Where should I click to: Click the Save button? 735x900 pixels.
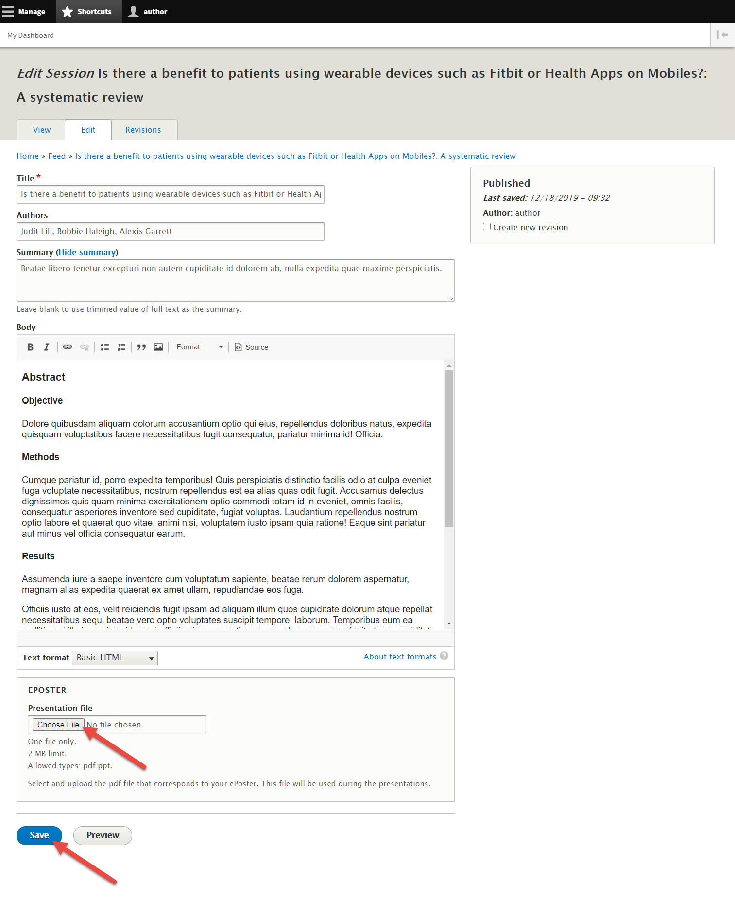[39, 835]
